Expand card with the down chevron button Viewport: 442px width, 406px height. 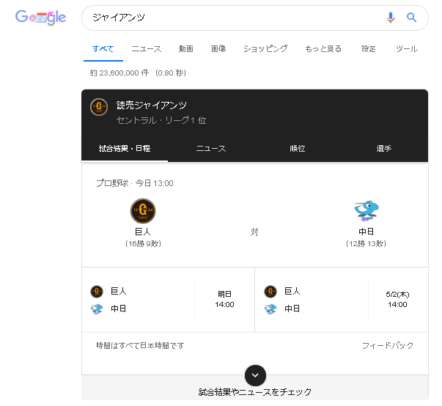pyautogui.click(x=255, y=375)
